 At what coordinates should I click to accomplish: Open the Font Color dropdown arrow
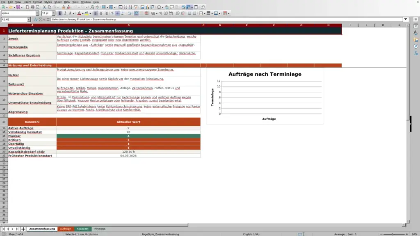tap(82, 14)
